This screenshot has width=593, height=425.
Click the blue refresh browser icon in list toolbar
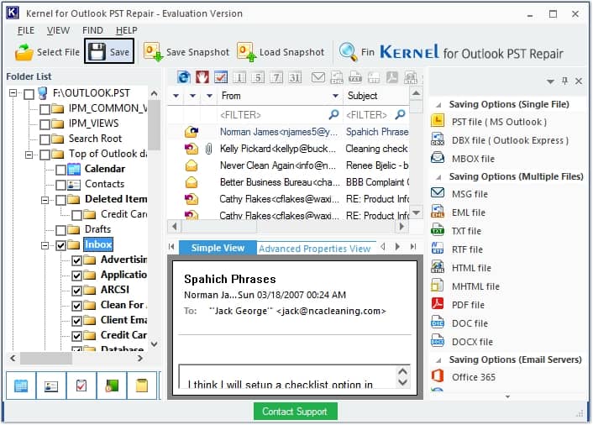(x=184, y=77)
